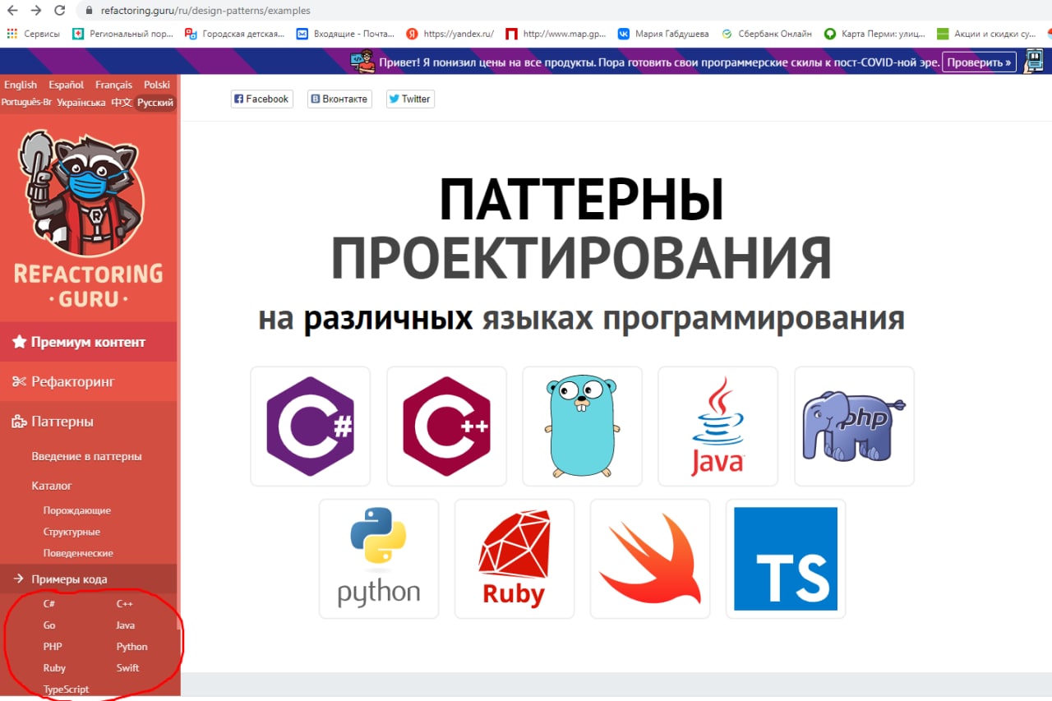Open the Премиум контент menu item
This screenshot has width=1052, height=701.
[x=88, y=342]
